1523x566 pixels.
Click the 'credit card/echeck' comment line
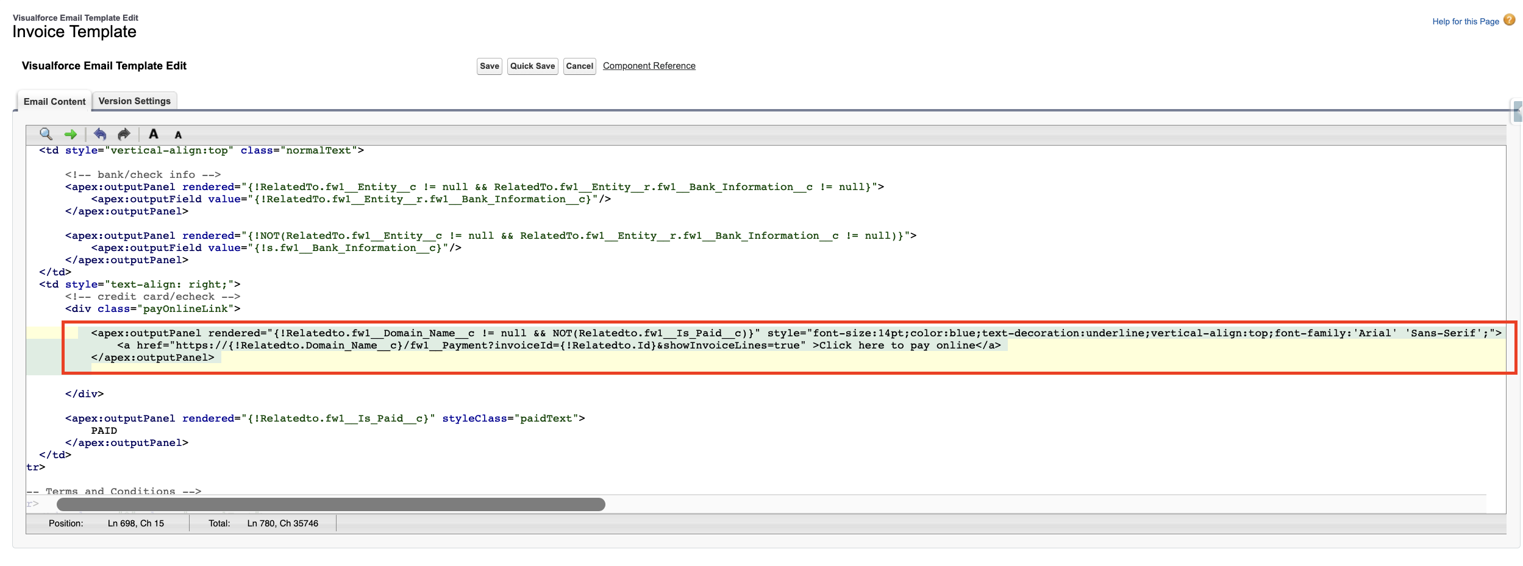point(153,297)
